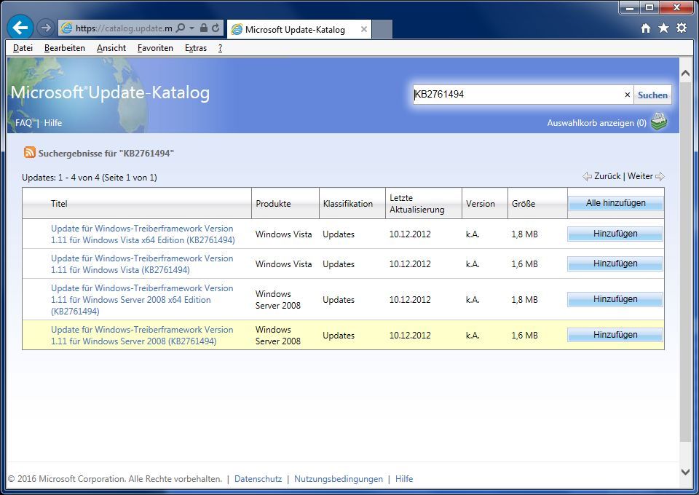This screenshot has height=495, width=699.
Task: Open the Windows Vista (KB2761494) update link
Action: (x=142, y=264)
